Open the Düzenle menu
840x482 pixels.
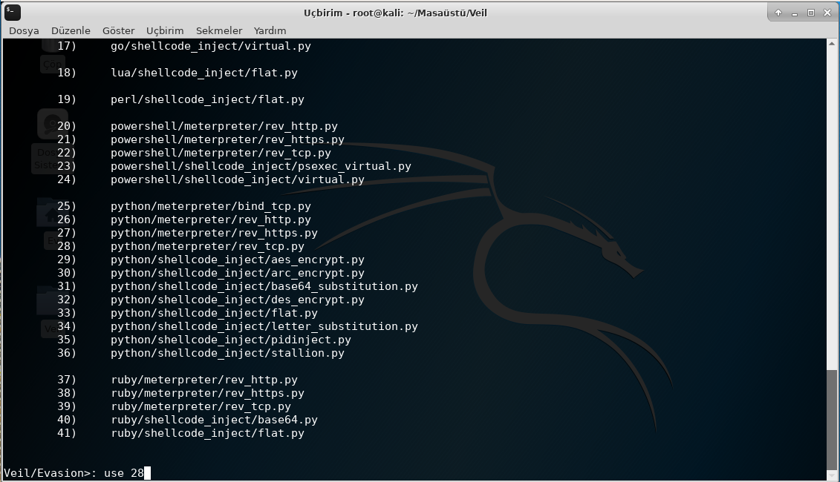(71, 30)
